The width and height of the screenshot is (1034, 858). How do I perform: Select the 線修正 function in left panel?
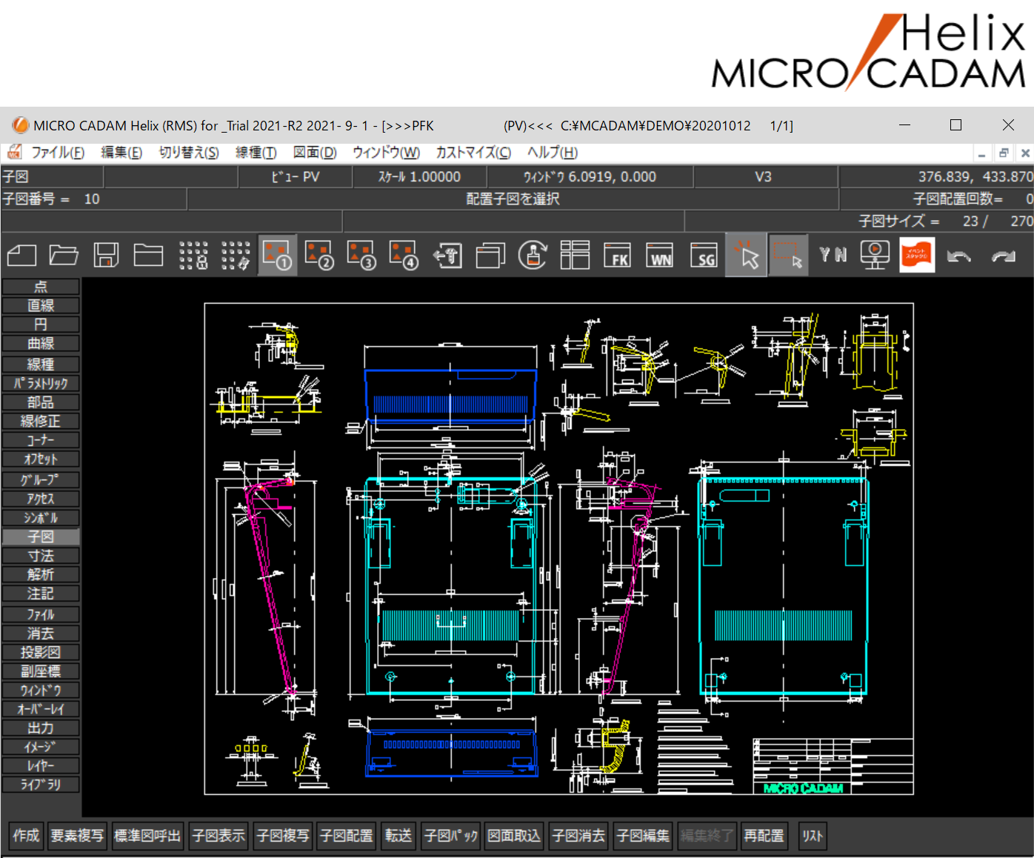[41, 422]
